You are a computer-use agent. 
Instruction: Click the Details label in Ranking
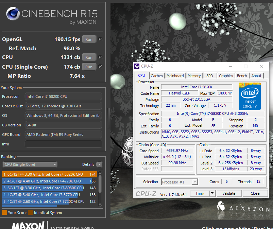coord(88,164)
